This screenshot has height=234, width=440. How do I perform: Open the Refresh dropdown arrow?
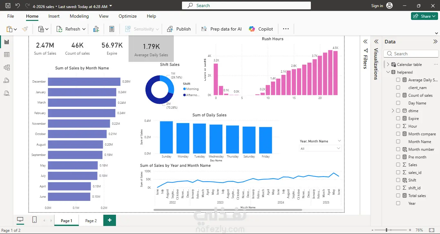[x=84, y=29]
